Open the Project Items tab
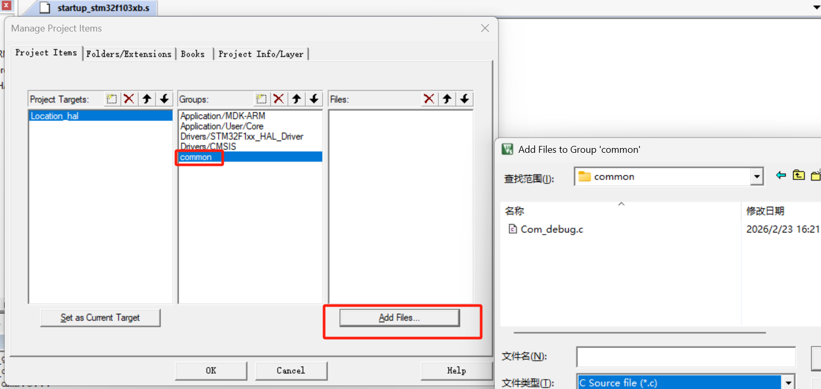The width and height of the screenshot is (821, 389). coord(46,52)
